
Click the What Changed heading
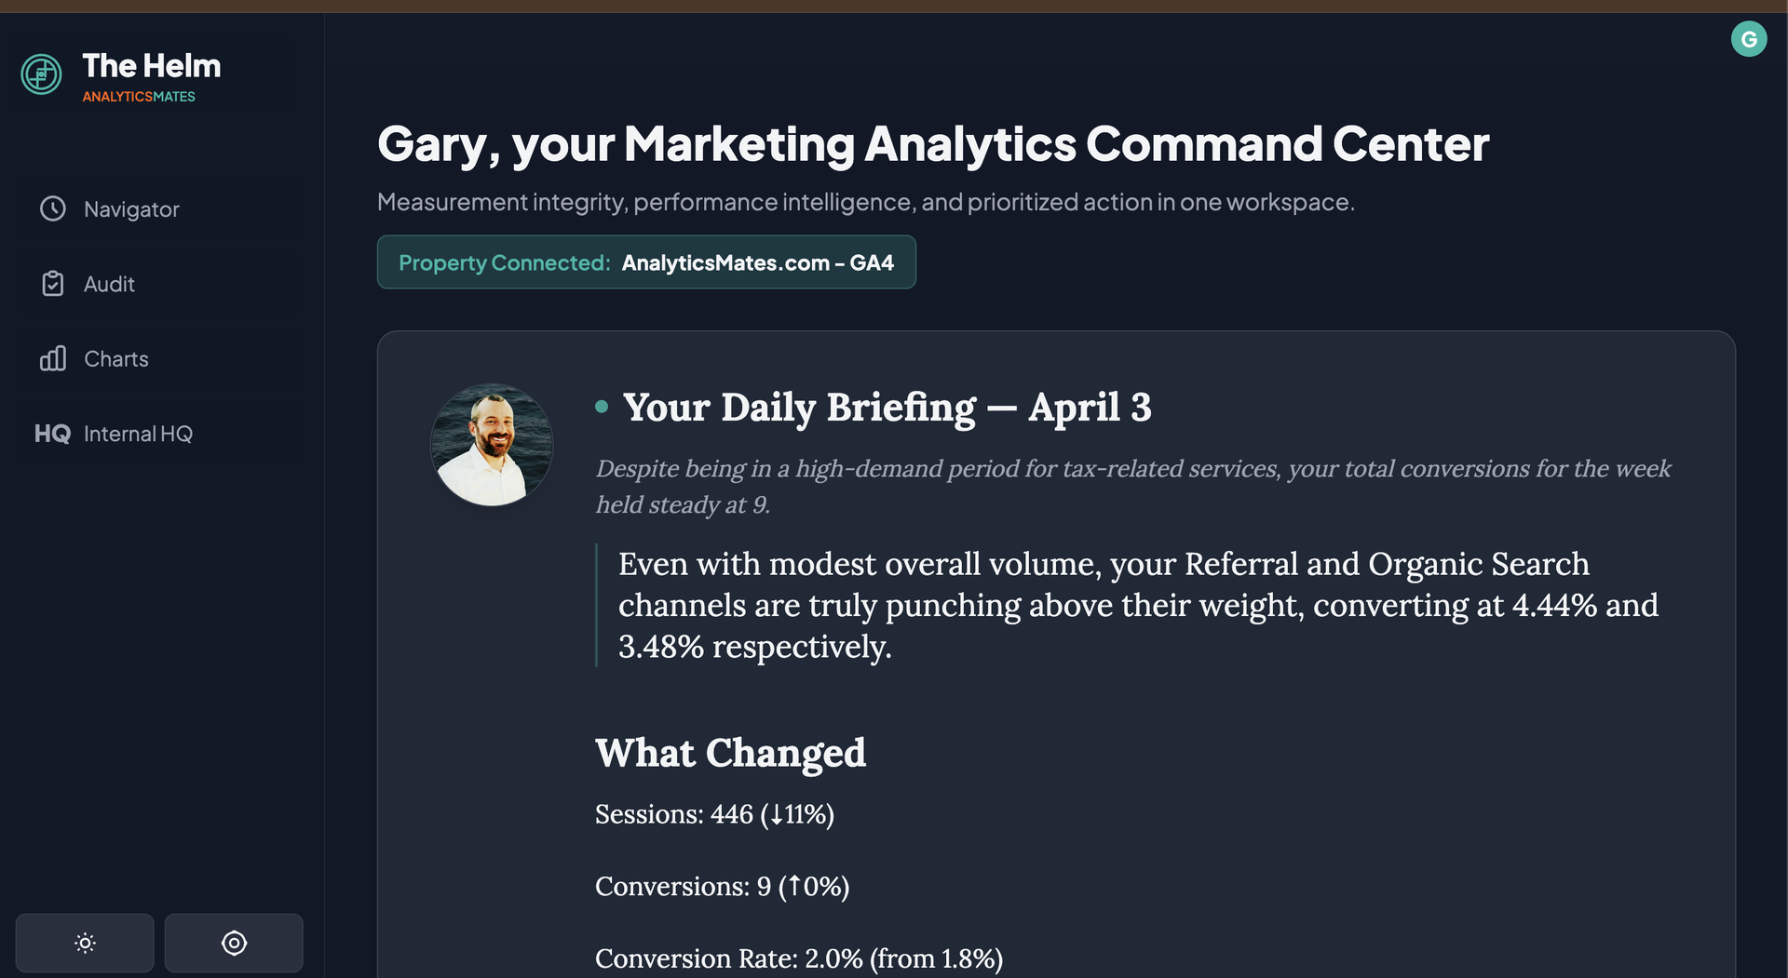730,753
